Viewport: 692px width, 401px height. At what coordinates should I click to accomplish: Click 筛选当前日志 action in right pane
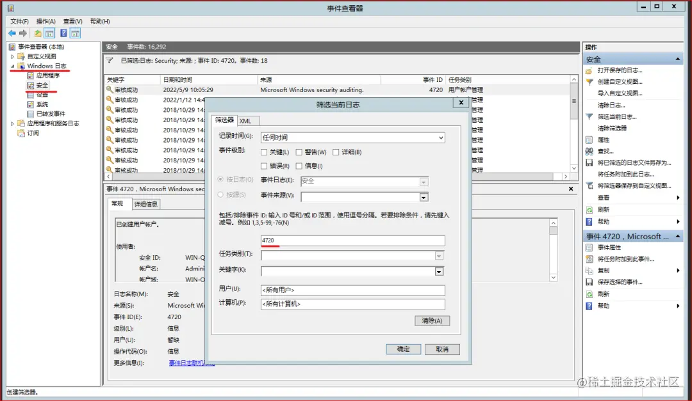coord(617,117)
